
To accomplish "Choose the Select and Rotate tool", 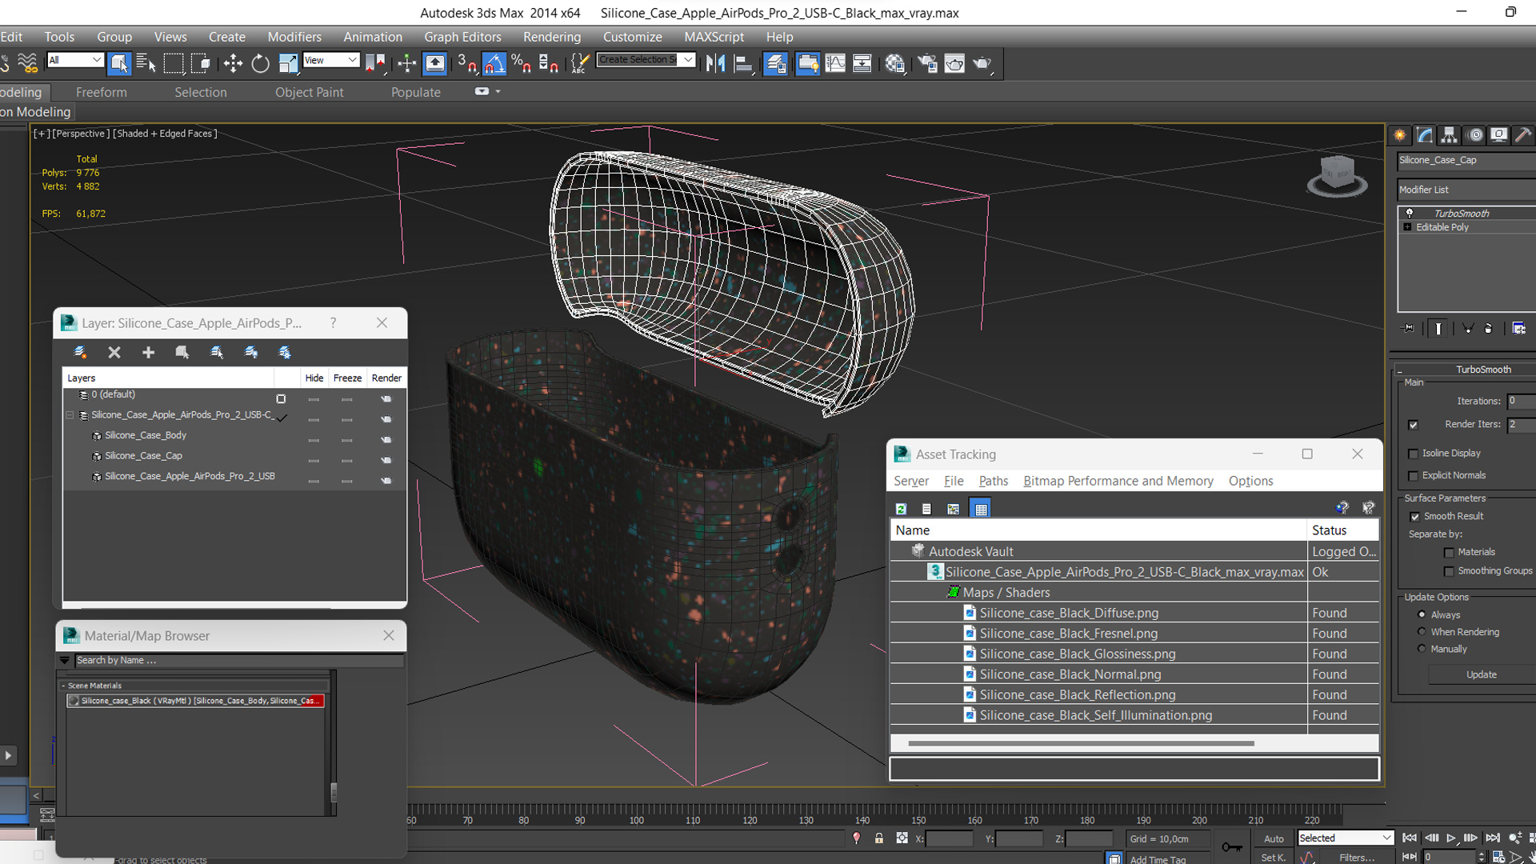I will coord(260,63).
